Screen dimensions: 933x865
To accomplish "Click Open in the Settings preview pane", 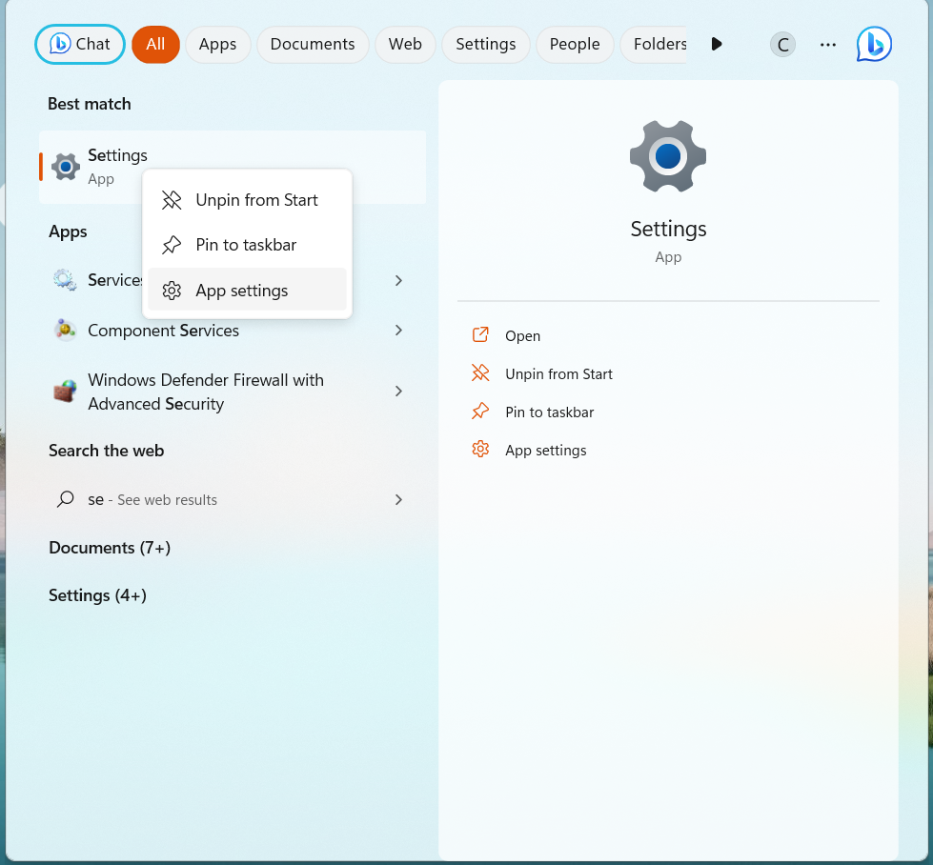I will coord(522,336).
